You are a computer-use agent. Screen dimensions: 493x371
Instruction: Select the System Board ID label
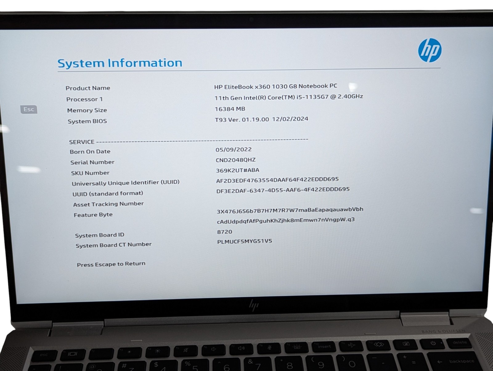(100, 235)
